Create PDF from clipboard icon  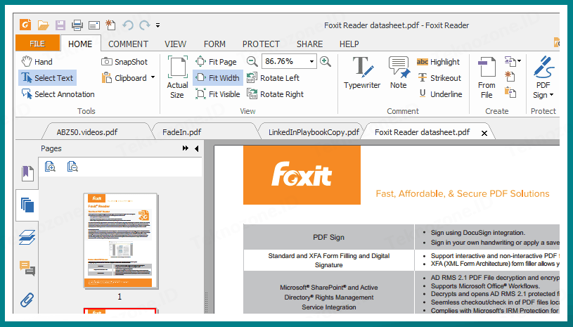pos(510,92)
